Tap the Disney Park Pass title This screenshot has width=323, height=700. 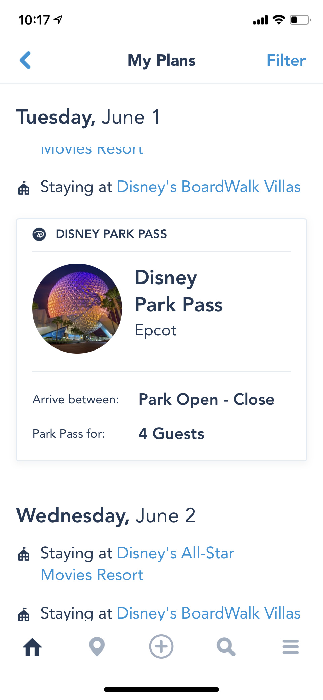(178, 291)
